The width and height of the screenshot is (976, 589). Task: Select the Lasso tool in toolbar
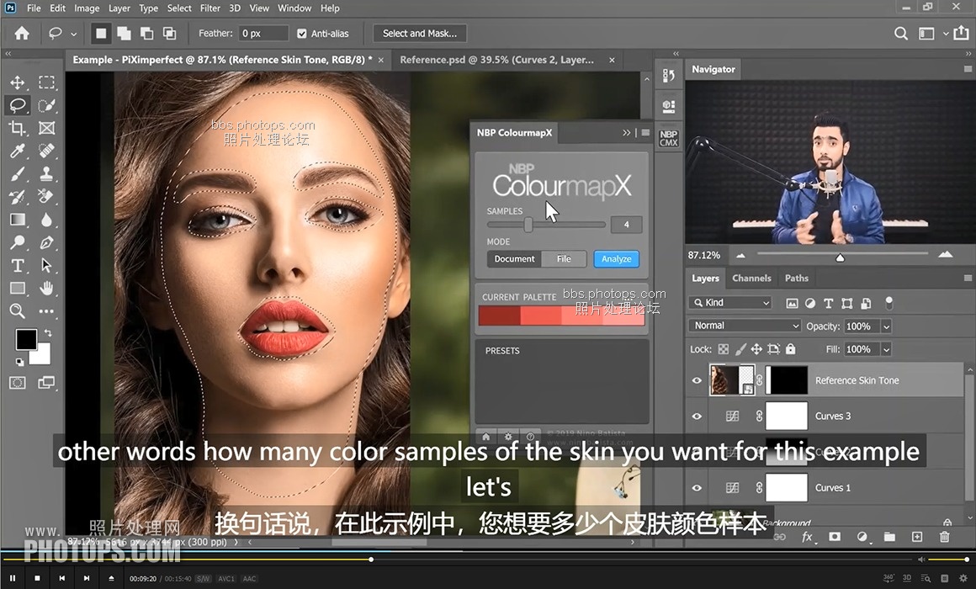pos(18,105)
